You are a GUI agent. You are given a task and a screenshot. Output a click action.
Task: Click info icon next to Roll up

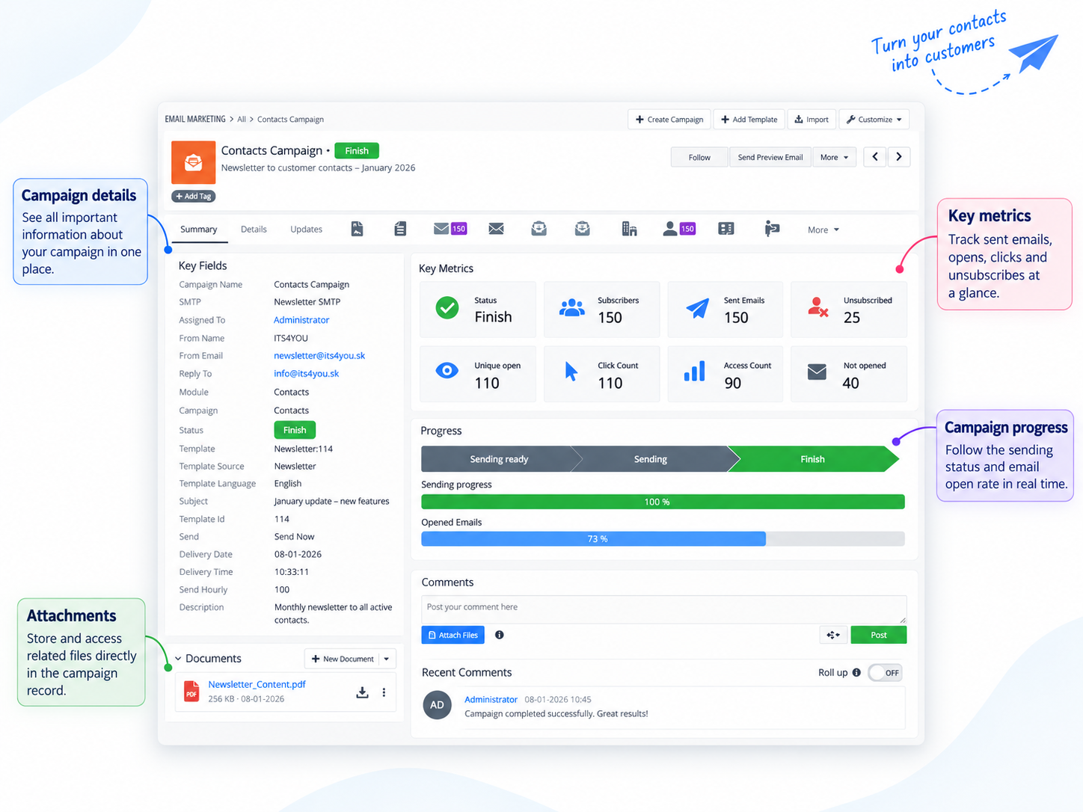click(856, 672)
